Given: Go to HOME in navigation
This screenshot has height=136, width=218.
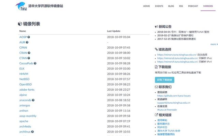Looking at the screenshot, I should pyautogui.click(x=147, y=6).
